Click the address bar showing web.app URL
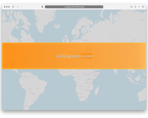This screenshot has width=148, height=118. click(x=74, y=7)
